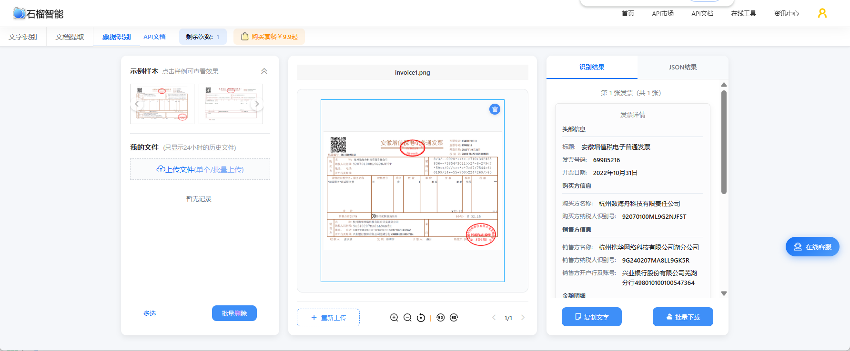The width and height of the screenshot is (850, 351).
Task: Click seller name 杭州携华网络科技有限公司湖分公司
Action: (x=649, y=247)
